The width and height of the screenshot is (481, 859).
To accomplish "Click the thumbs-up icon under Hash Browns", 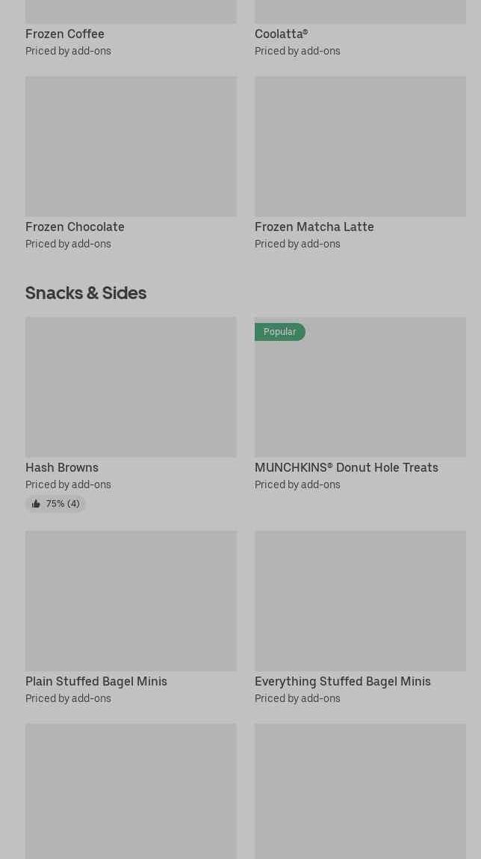I will [36, 504].
